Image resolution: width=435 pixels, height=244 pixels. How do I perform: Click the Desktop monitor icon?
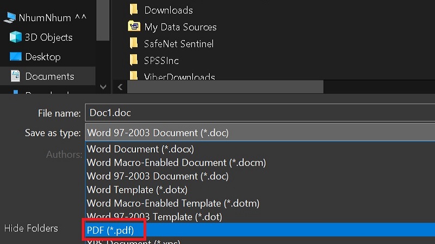pos(16,56)
